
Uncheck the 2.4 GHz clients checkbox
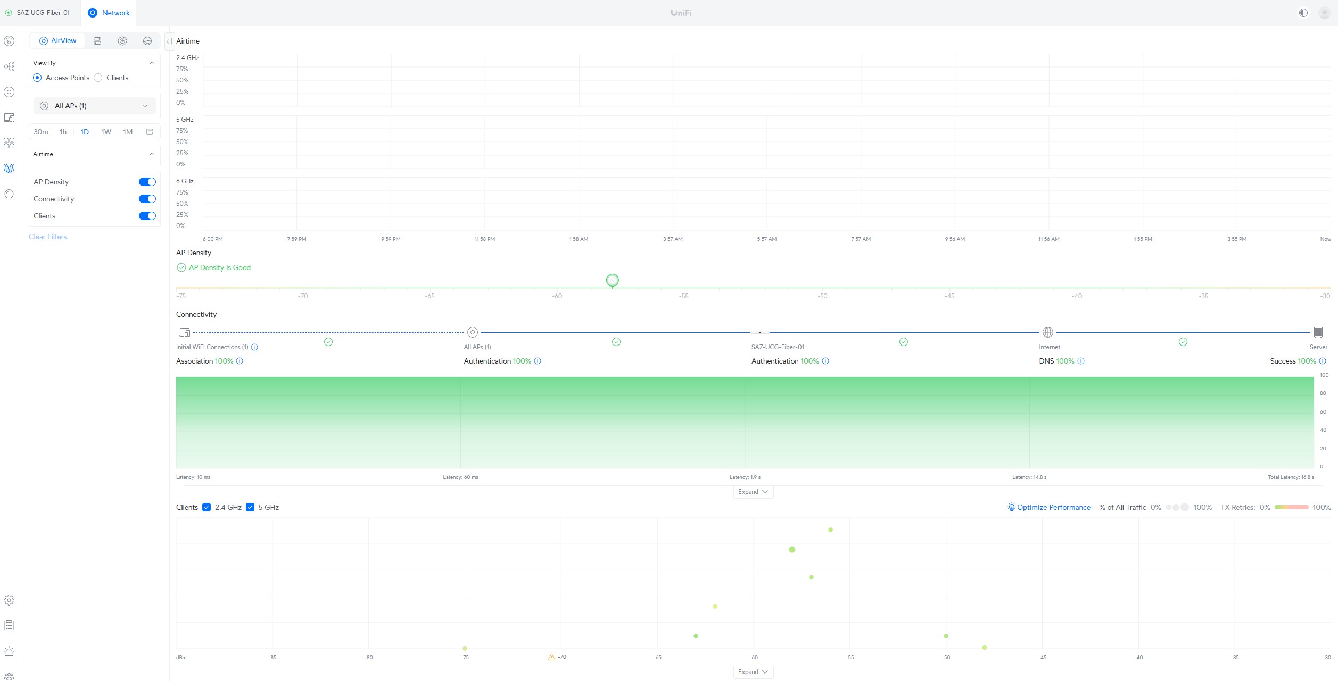(x=207, y=507)
